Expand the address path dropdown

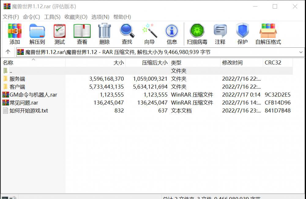click(301, 52)
